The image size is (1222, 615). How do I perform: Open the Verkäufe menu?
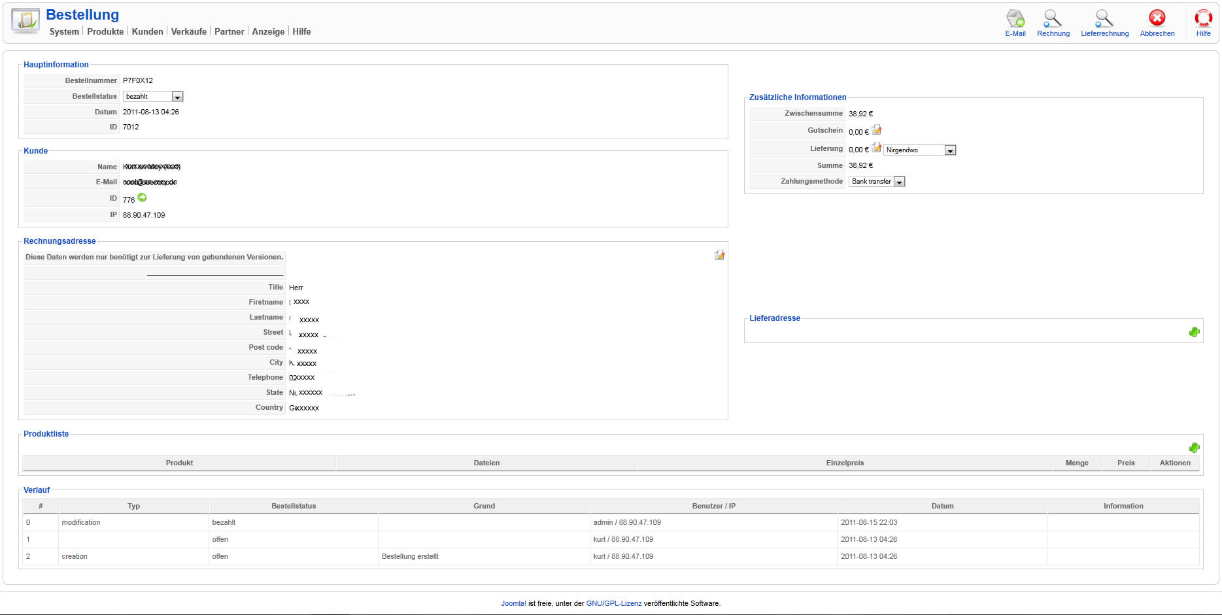point(189,31)
